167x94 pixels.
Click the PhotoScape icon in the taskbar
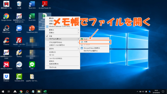[27, 91]
